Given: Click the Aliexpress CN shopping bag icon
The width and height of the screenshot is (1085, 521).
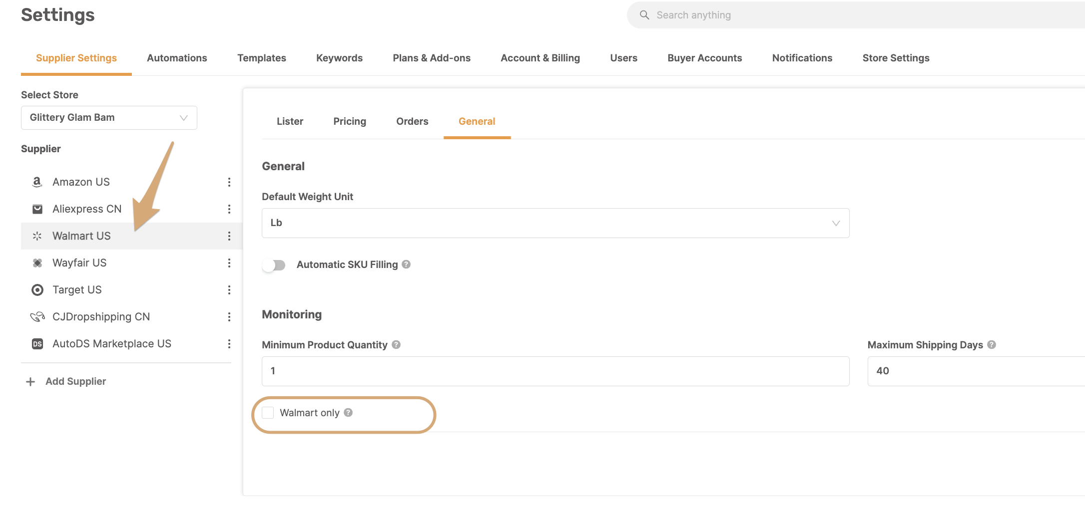Looking at the screenshot, I should [37, 209].
